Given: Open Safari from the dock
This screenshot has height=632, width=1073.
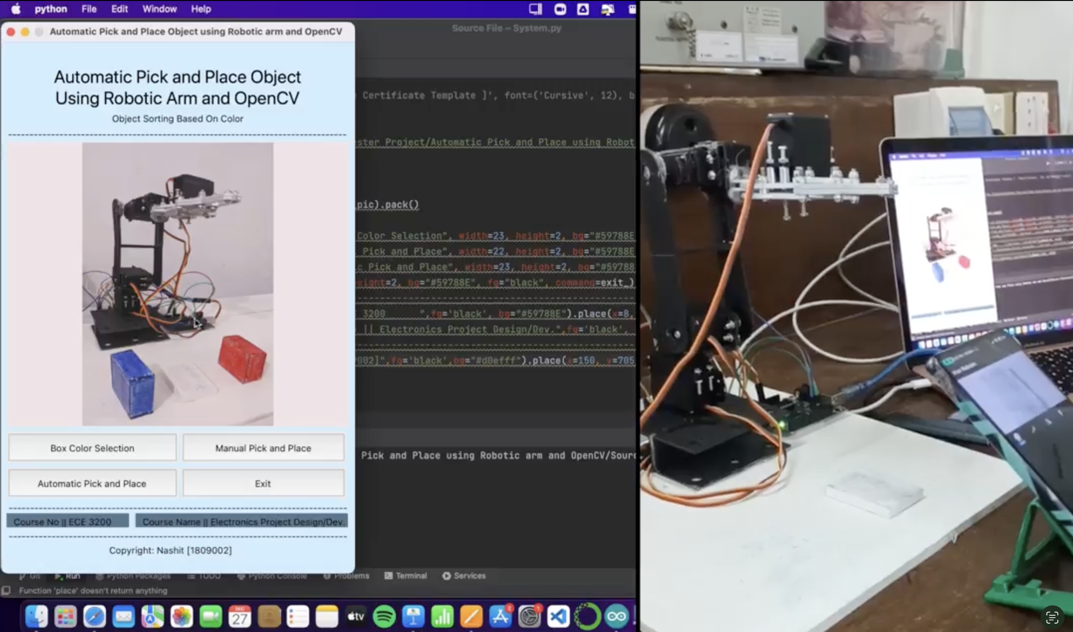Looking at the screenshot, I should tap(95, 616).
